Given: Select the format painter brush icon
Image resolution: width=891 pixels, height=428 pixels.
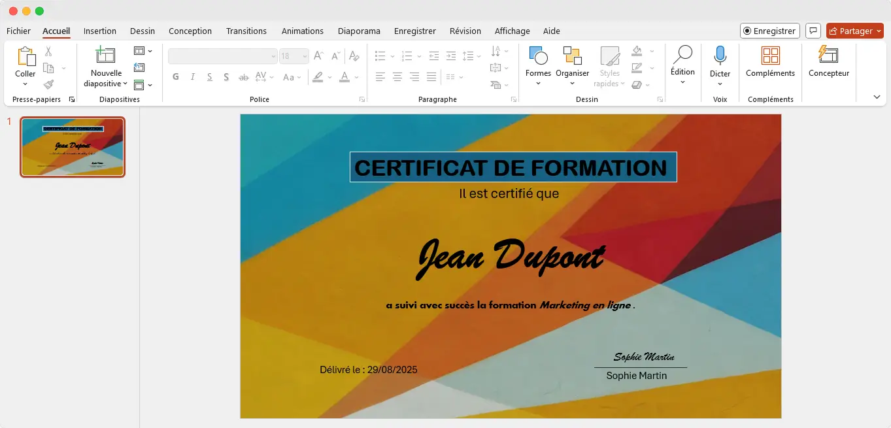Looking at the screenshot, I should pyautogui.click(x=48, y=84).
